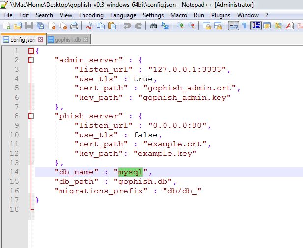The width and height of the screenshot is (303, 248).
Task: Open Find with binoculars icon
Action: (153, 26)
